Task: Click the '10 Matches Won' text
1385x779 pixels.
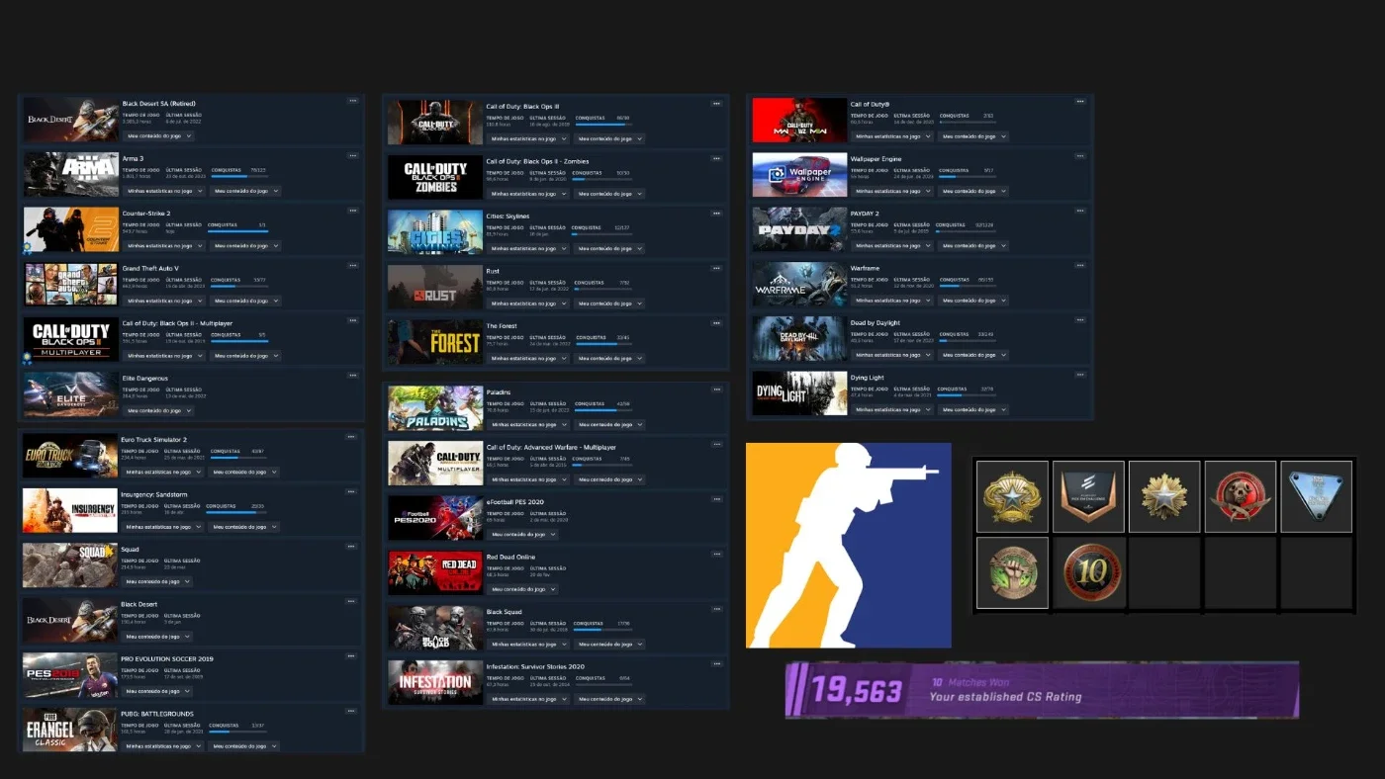Action: point(971,682)
